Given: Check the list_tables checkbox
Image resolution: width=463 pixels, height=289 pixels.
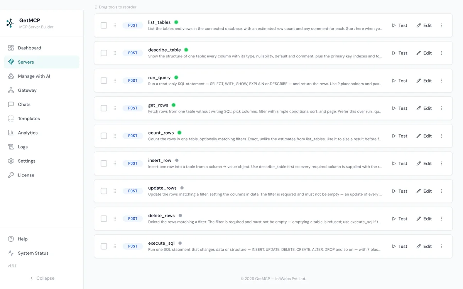Looking at the screenshot, I should 104,25.
